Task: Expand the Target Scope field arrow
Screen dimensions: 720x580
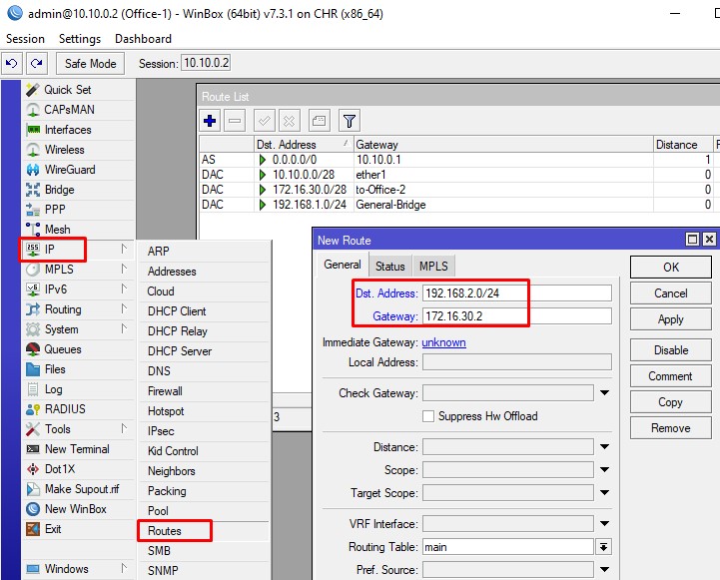Action: tap(605, 493)
